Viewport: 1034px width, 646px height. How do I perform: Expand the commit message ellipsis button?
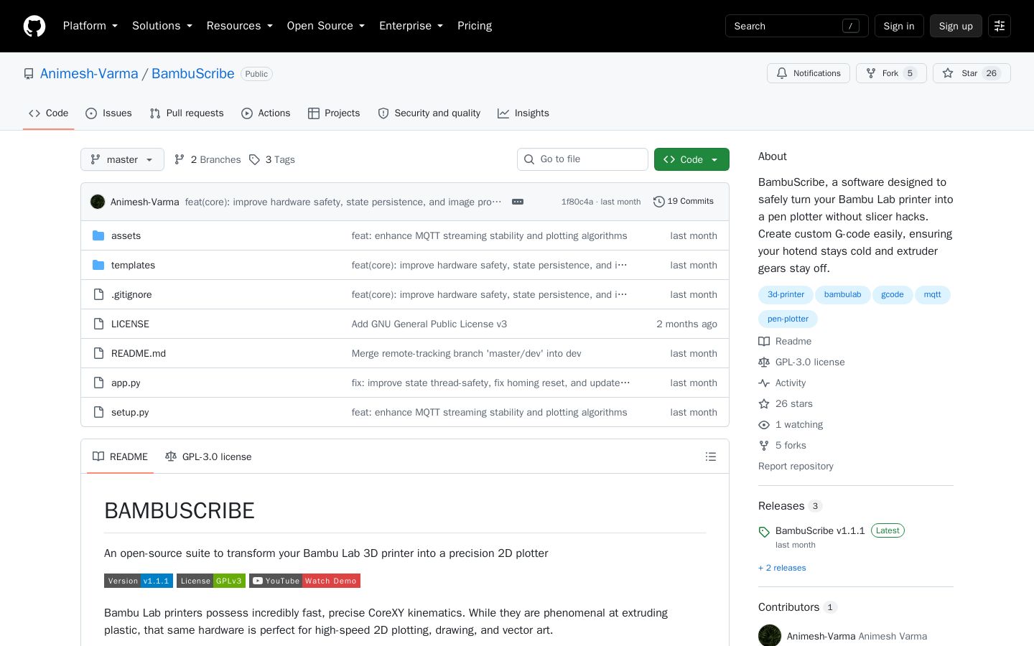tap(518, 202)
